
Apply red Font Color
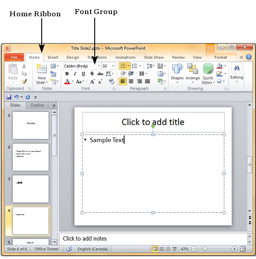(x=67, y=82)
